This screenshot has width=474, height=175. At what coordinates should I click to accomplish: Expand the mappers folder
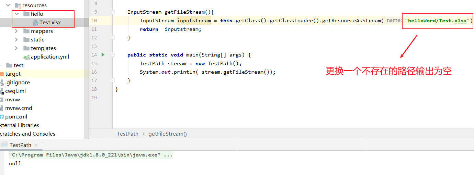tap(16, 31)
